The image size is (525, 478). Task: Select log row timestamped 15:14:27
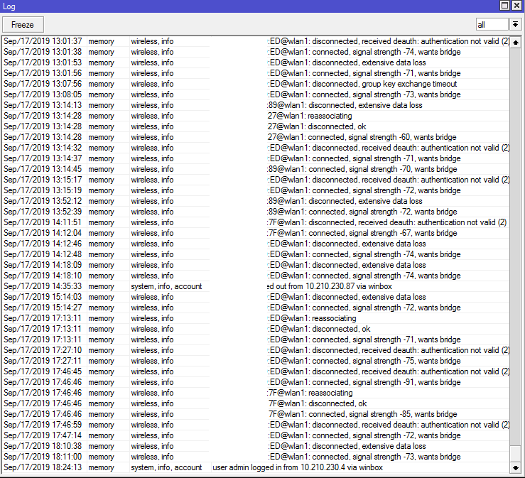tap(256, 308)
